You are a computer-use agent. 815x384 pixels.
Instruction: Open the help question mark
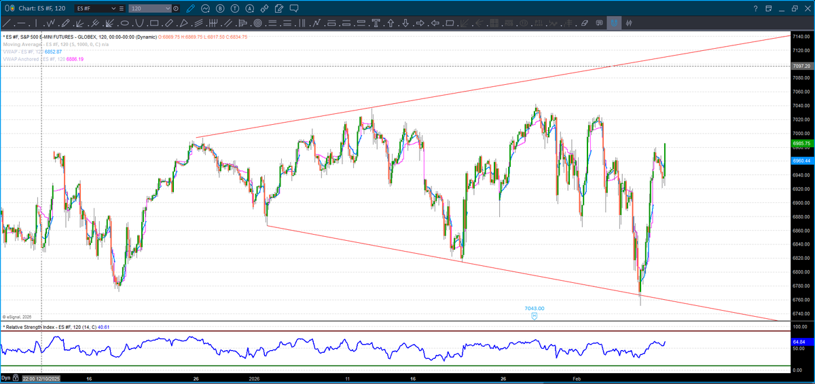tap(756, 8)
